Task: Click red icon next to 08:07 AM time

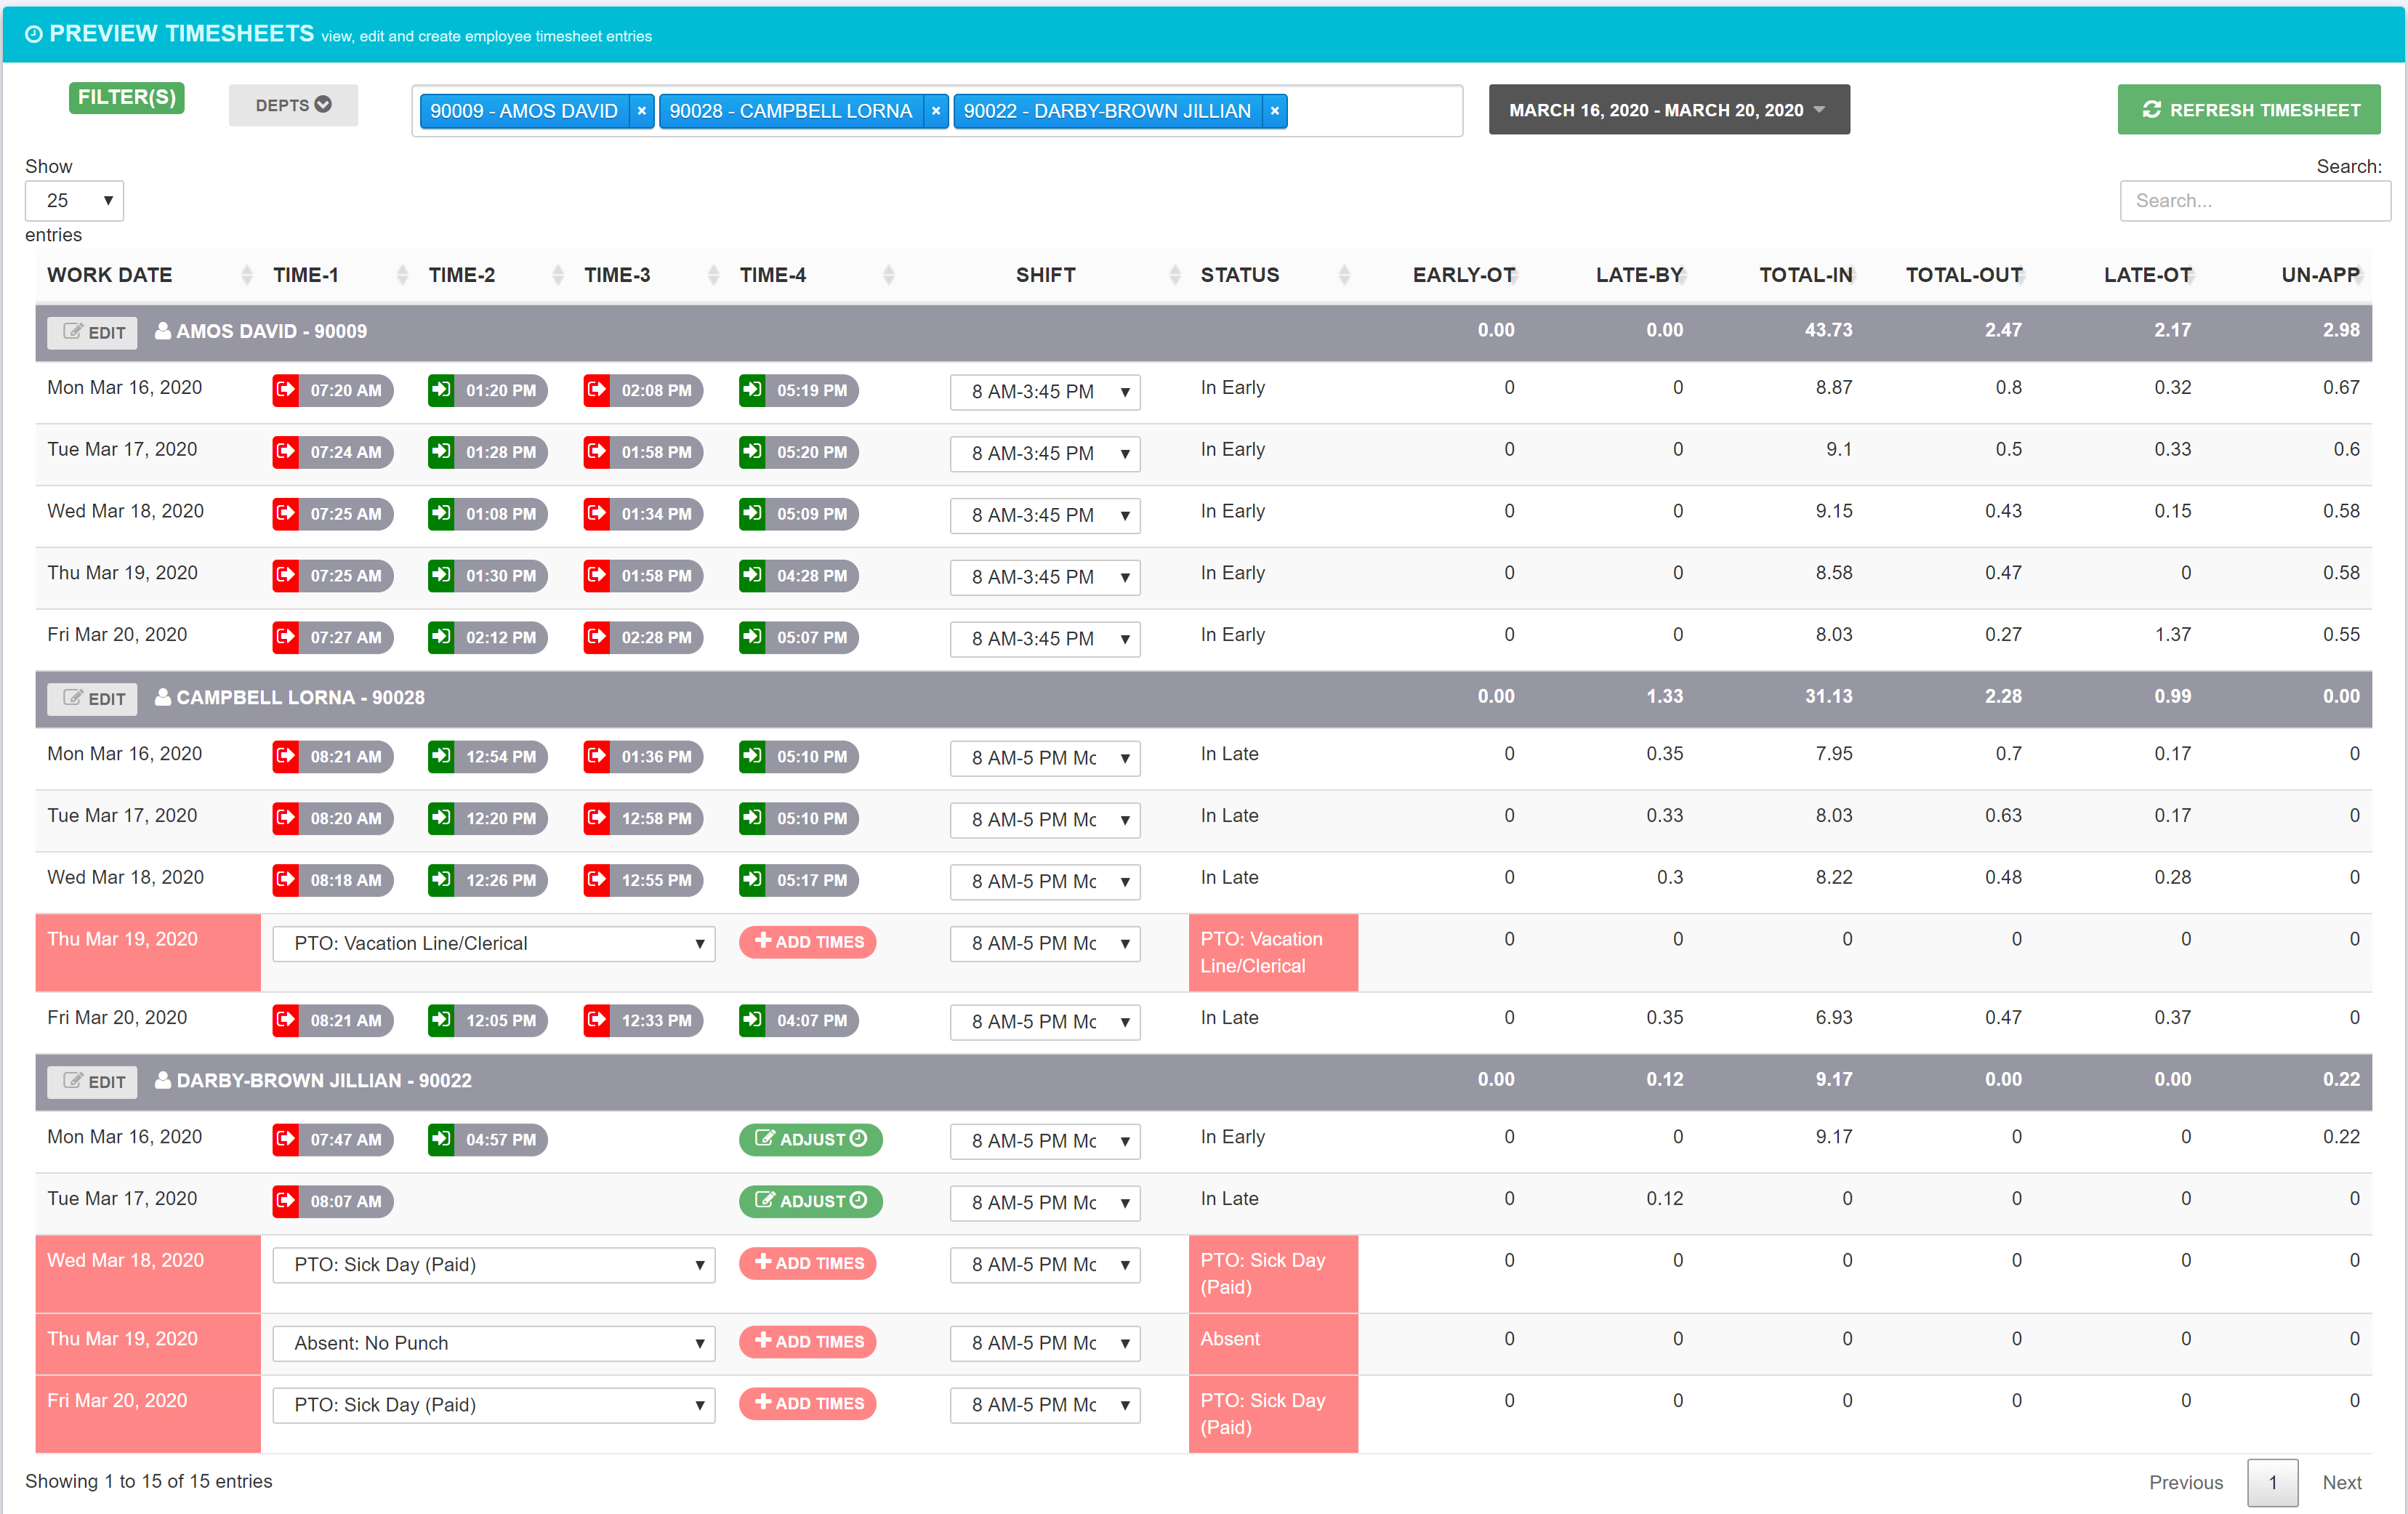Action: [x=286, y=1201]
